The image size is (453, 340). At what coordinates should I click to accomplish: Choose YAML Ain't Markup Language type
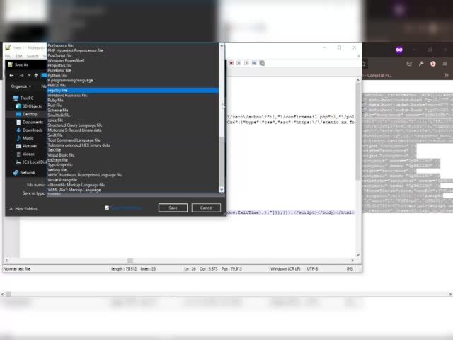click(132, 190)
